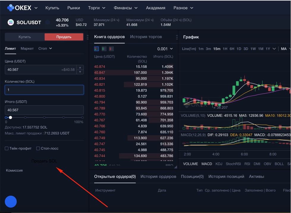Image resolution: width=291 pixels, height=213 pixels.
Task: Enable the BOLL indicator
Action: [x=279, y=164]
